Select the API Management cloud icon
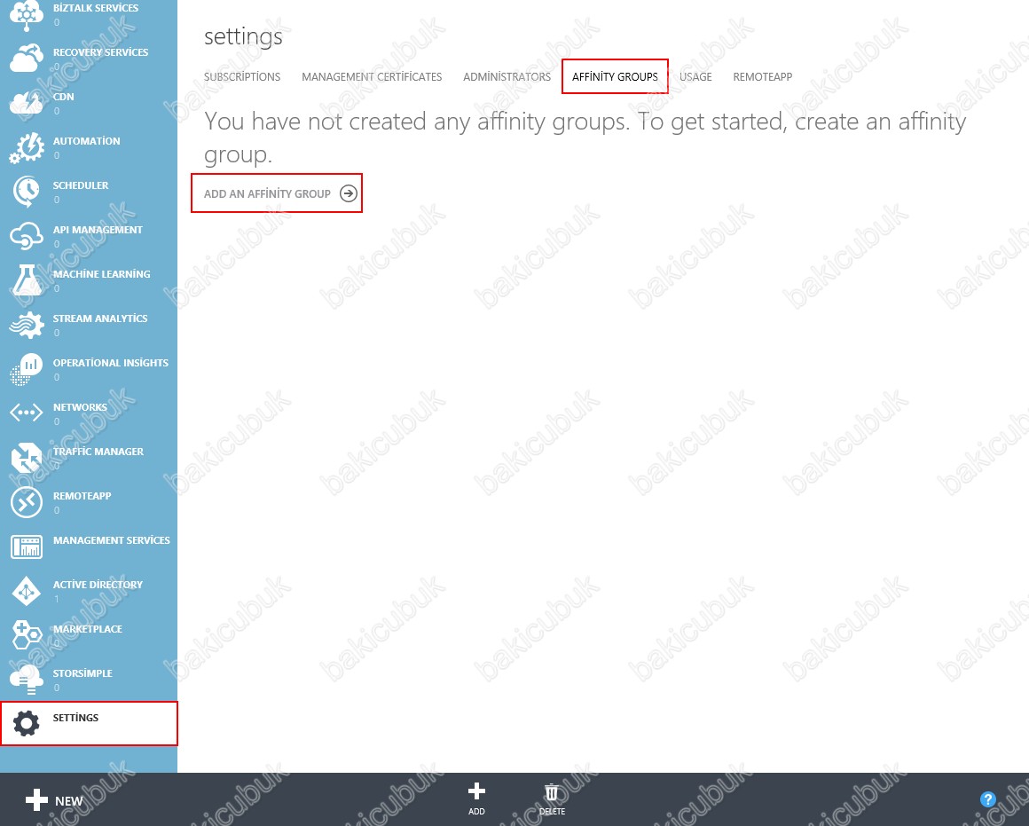This screenshot has height=826, width=1029. 27,236
